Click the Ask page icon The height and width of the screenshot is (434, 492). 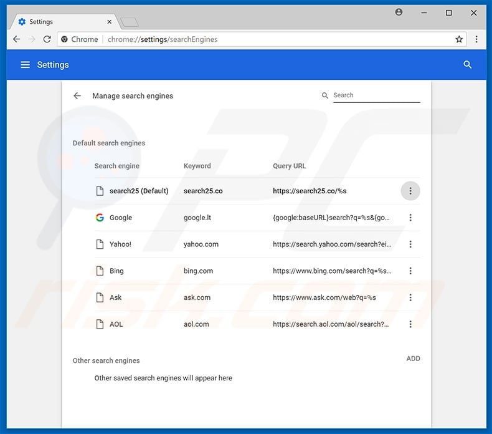(x=100, y=297)
